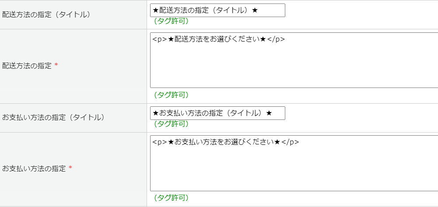This screenshot has height=207, width=438.
Task: Focus the お支払い方法の指定（タイトル） text input
Action: click(217, 113)
